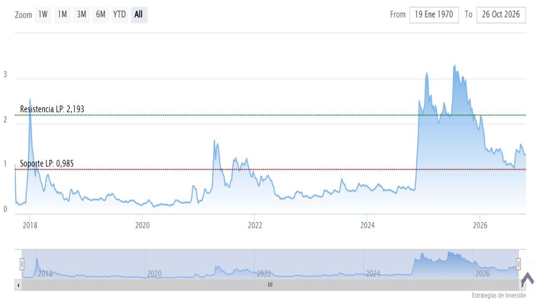Image resolution: width=538 pixels, height=302 pixels.
Task: Click the navigator left range handle
Action: pyautogui.click(x=22, y=264)
